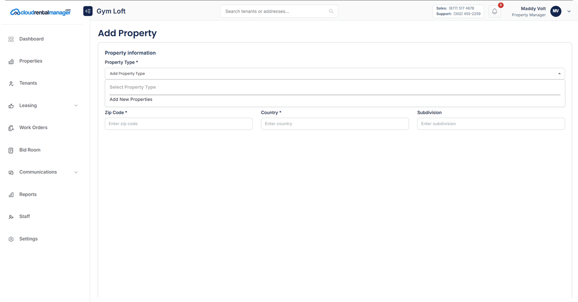The width and height of the screenshot is (578, 302).
Task: Click the Tenants person icon
Action: point(11,84)
